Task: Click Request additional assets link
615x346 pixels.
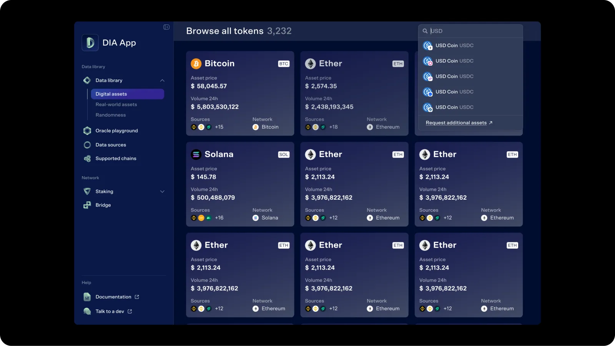Action: pos(456,123)
